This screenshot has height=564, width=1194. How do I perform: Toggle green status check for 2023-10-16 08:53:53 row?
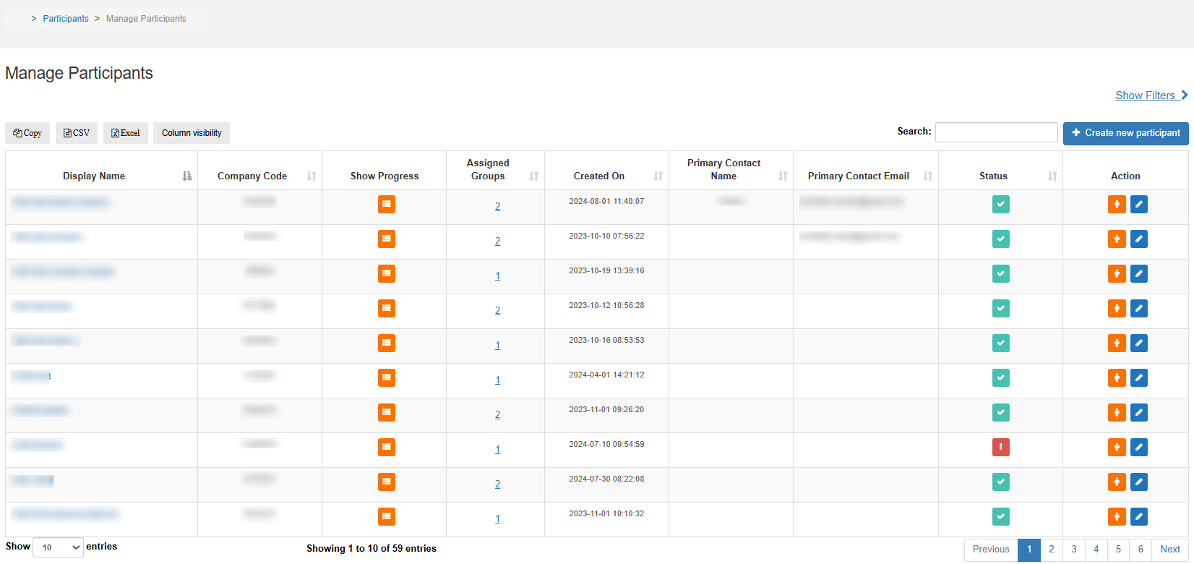point(1001,343)
